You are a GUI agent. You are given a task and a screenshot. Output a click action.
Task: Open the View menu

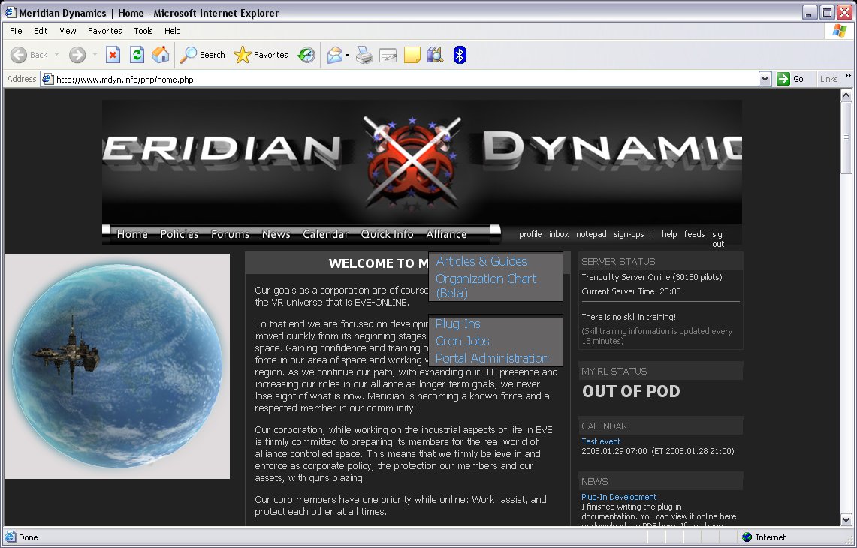pos(68,31)
